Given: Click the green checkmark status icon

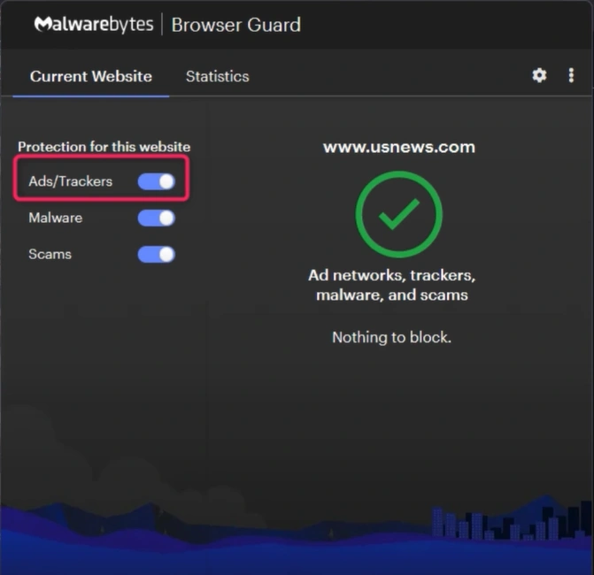Looking at the screenshot, I should [398, 214].
